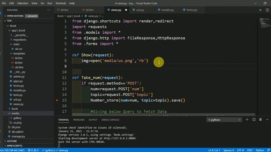Viewport: 271px width, 152px height.
Task: Open db.json file
Action: pos(16,127)
